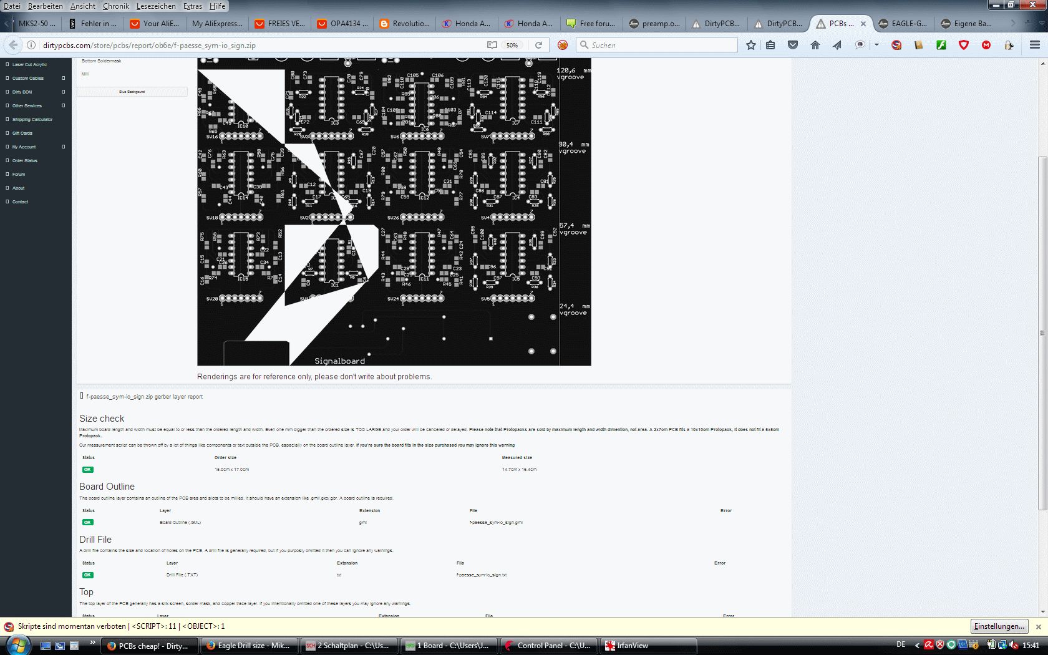Toggle the Mill layer in the render
This screenshot has width=1048, height=655.
point(85,74)
